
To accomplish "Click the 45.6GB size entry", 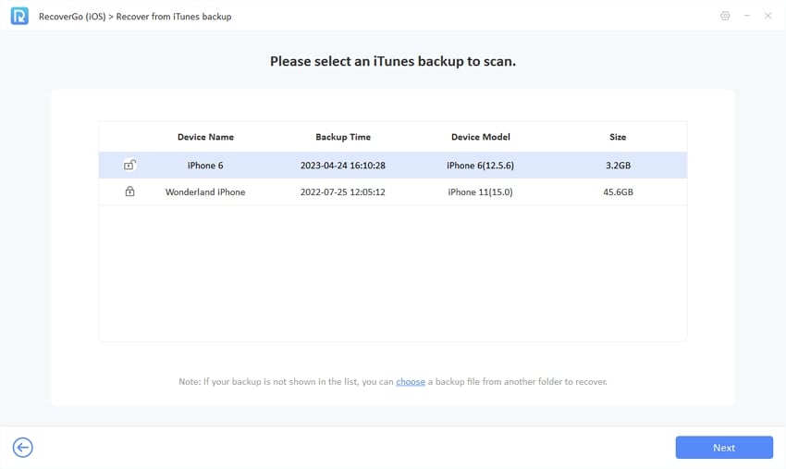I will [x=618, y=191].
